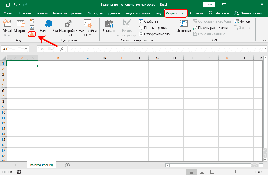The width and height of the screenshot is (268, 175).
Task: Switch to the Разработчик tab
Action: (x=176, y=13)
